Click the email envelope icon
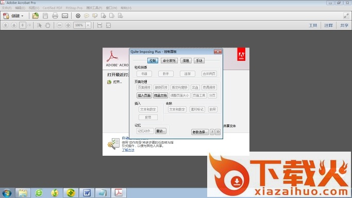The width and height of the screenshot is (352, 198). (x=65, y=15)
